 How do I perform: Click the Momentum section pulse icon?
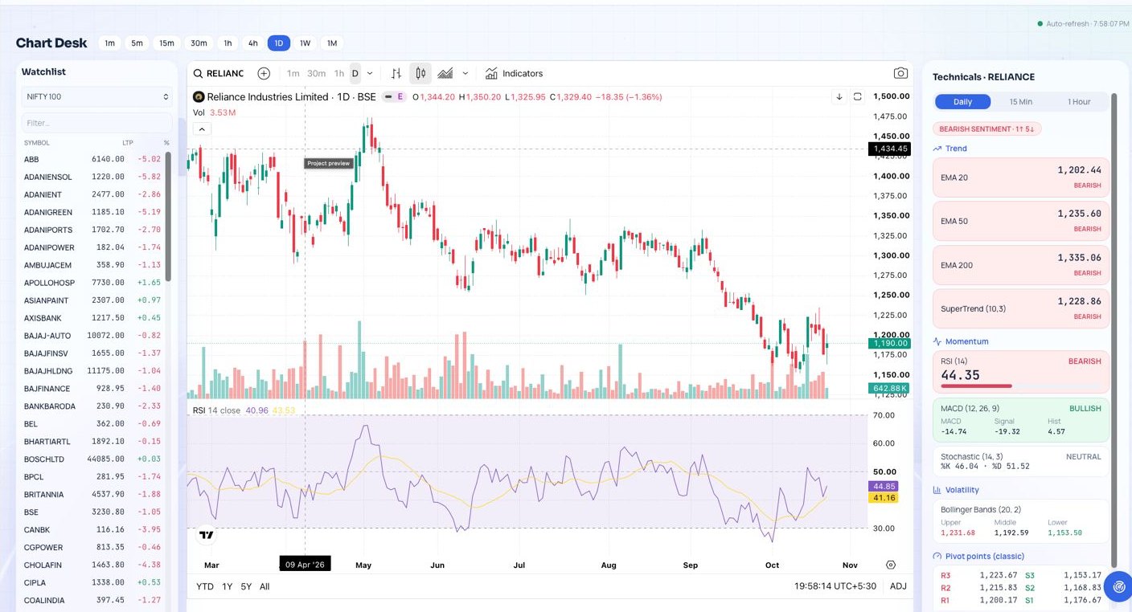point(937,341)
